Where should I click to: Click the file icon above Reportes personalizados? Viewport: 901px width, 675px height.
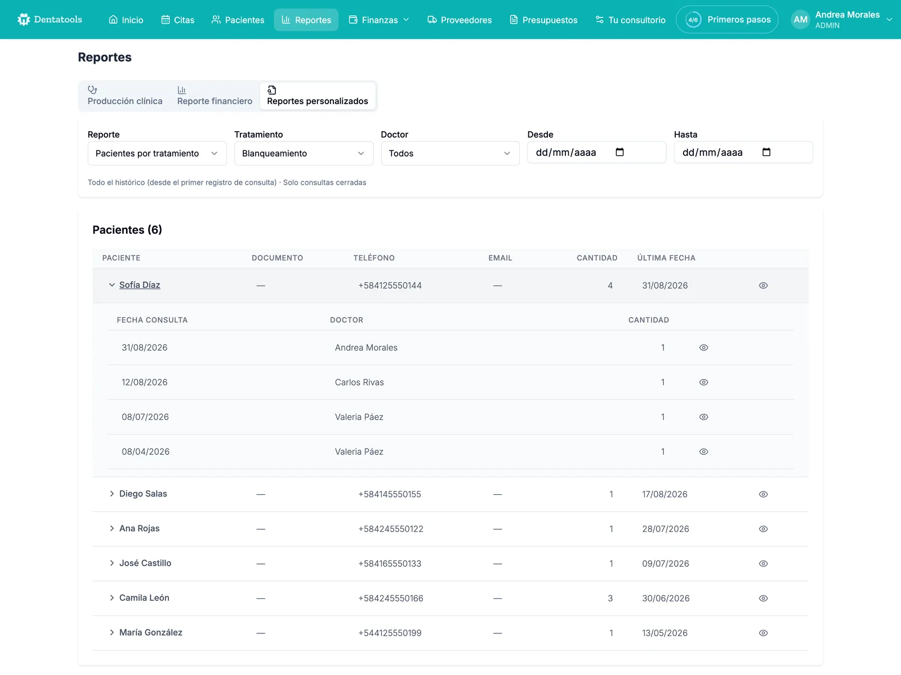(271, 90)
